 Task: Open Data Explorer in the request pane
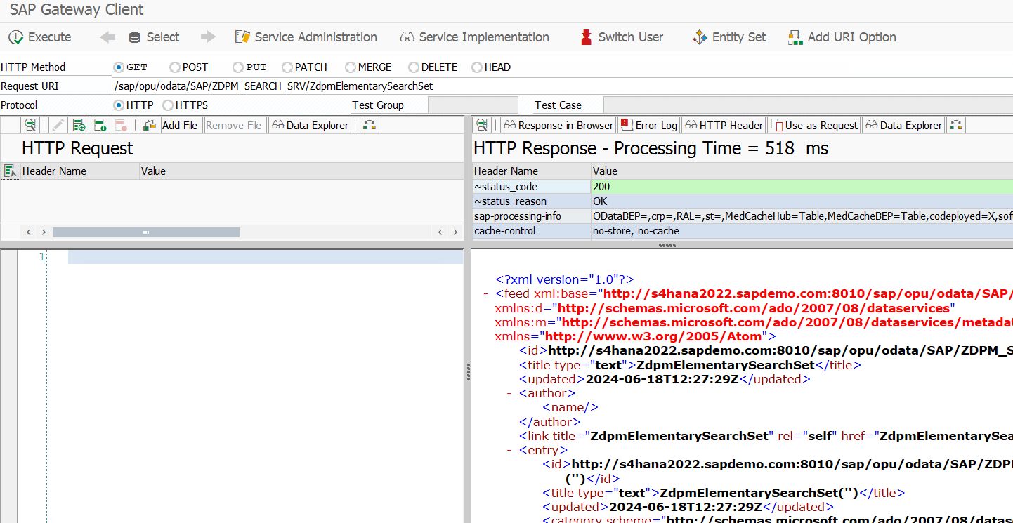(x=310, y=125)
